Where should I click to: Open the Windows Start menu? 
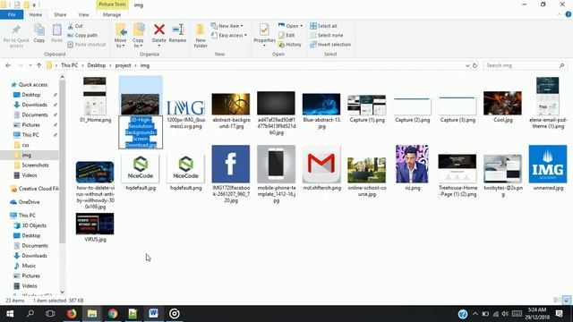coord(10,314)
